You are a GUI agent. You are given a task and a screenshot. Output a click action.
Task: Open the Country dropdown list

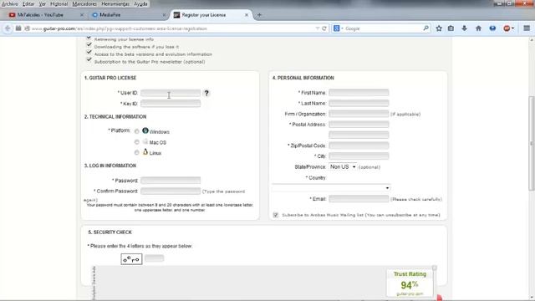pos(331,187)
